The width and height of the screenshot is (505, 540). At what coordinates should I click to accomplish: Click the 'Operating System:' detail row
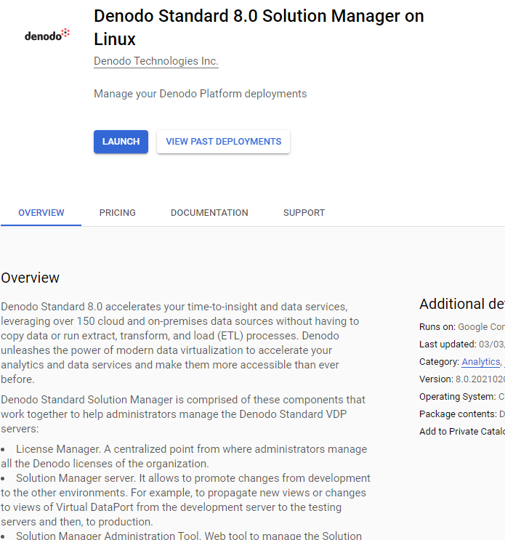pos(462,397)
